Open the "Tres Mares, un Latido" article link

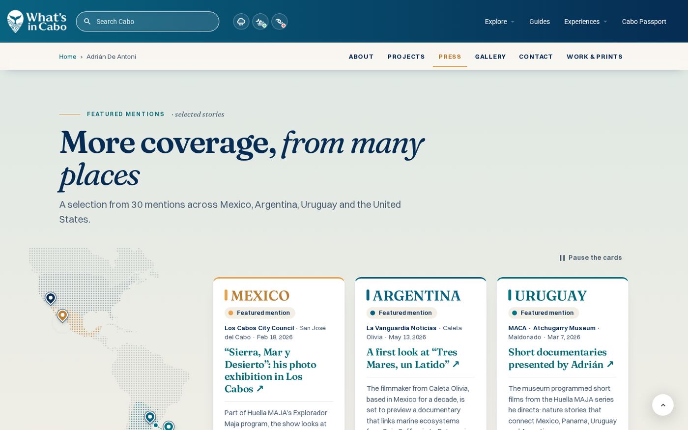[x=412, y=358]
